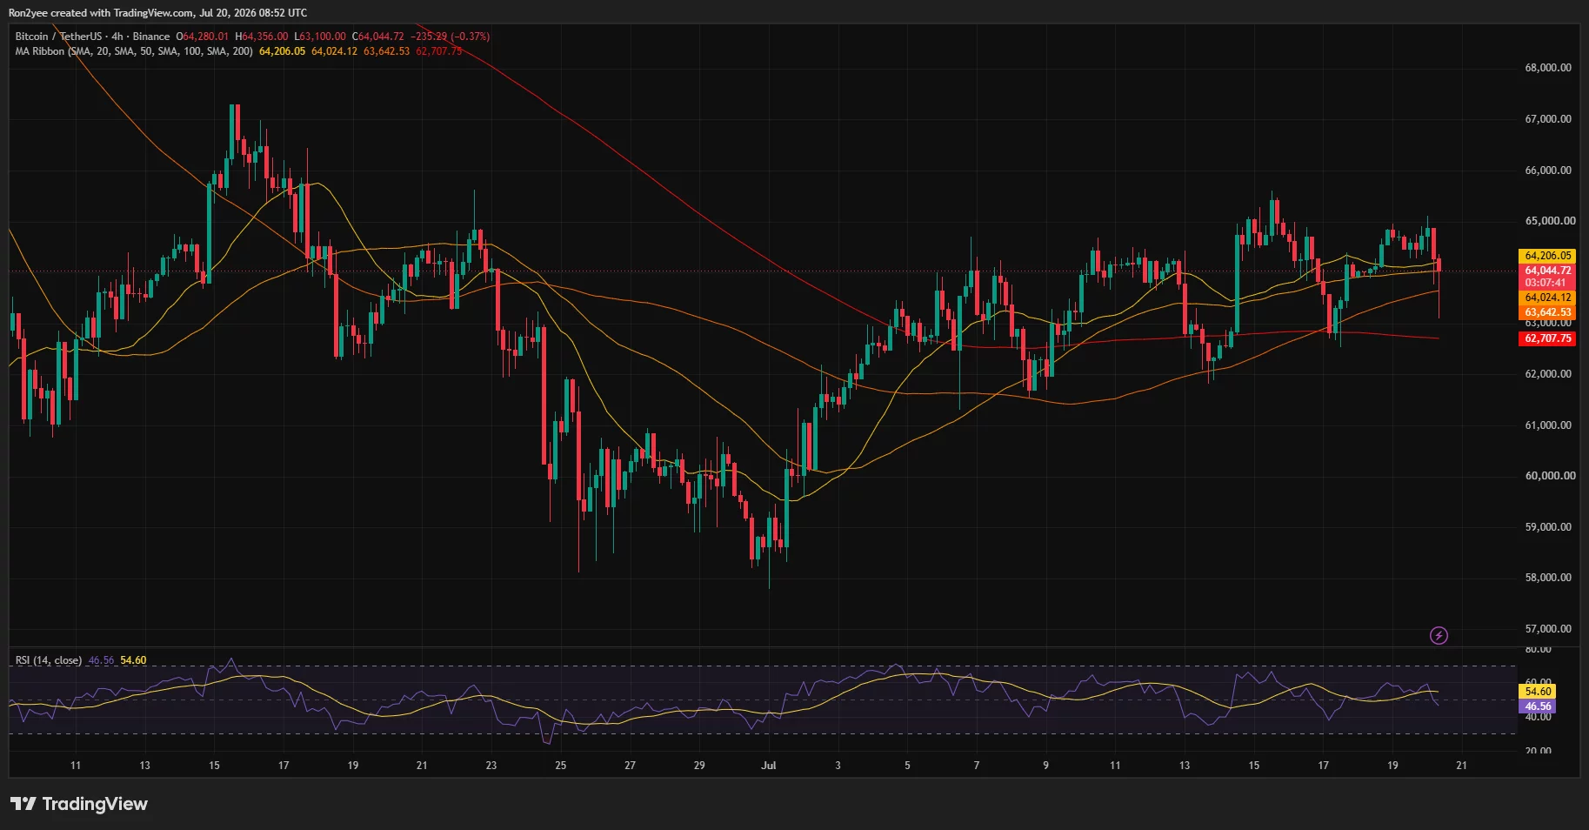Click the 60,000.00 price axis label
Image resolution: width=1589 pixels, height=830 pixels.
pos(1550,476)
